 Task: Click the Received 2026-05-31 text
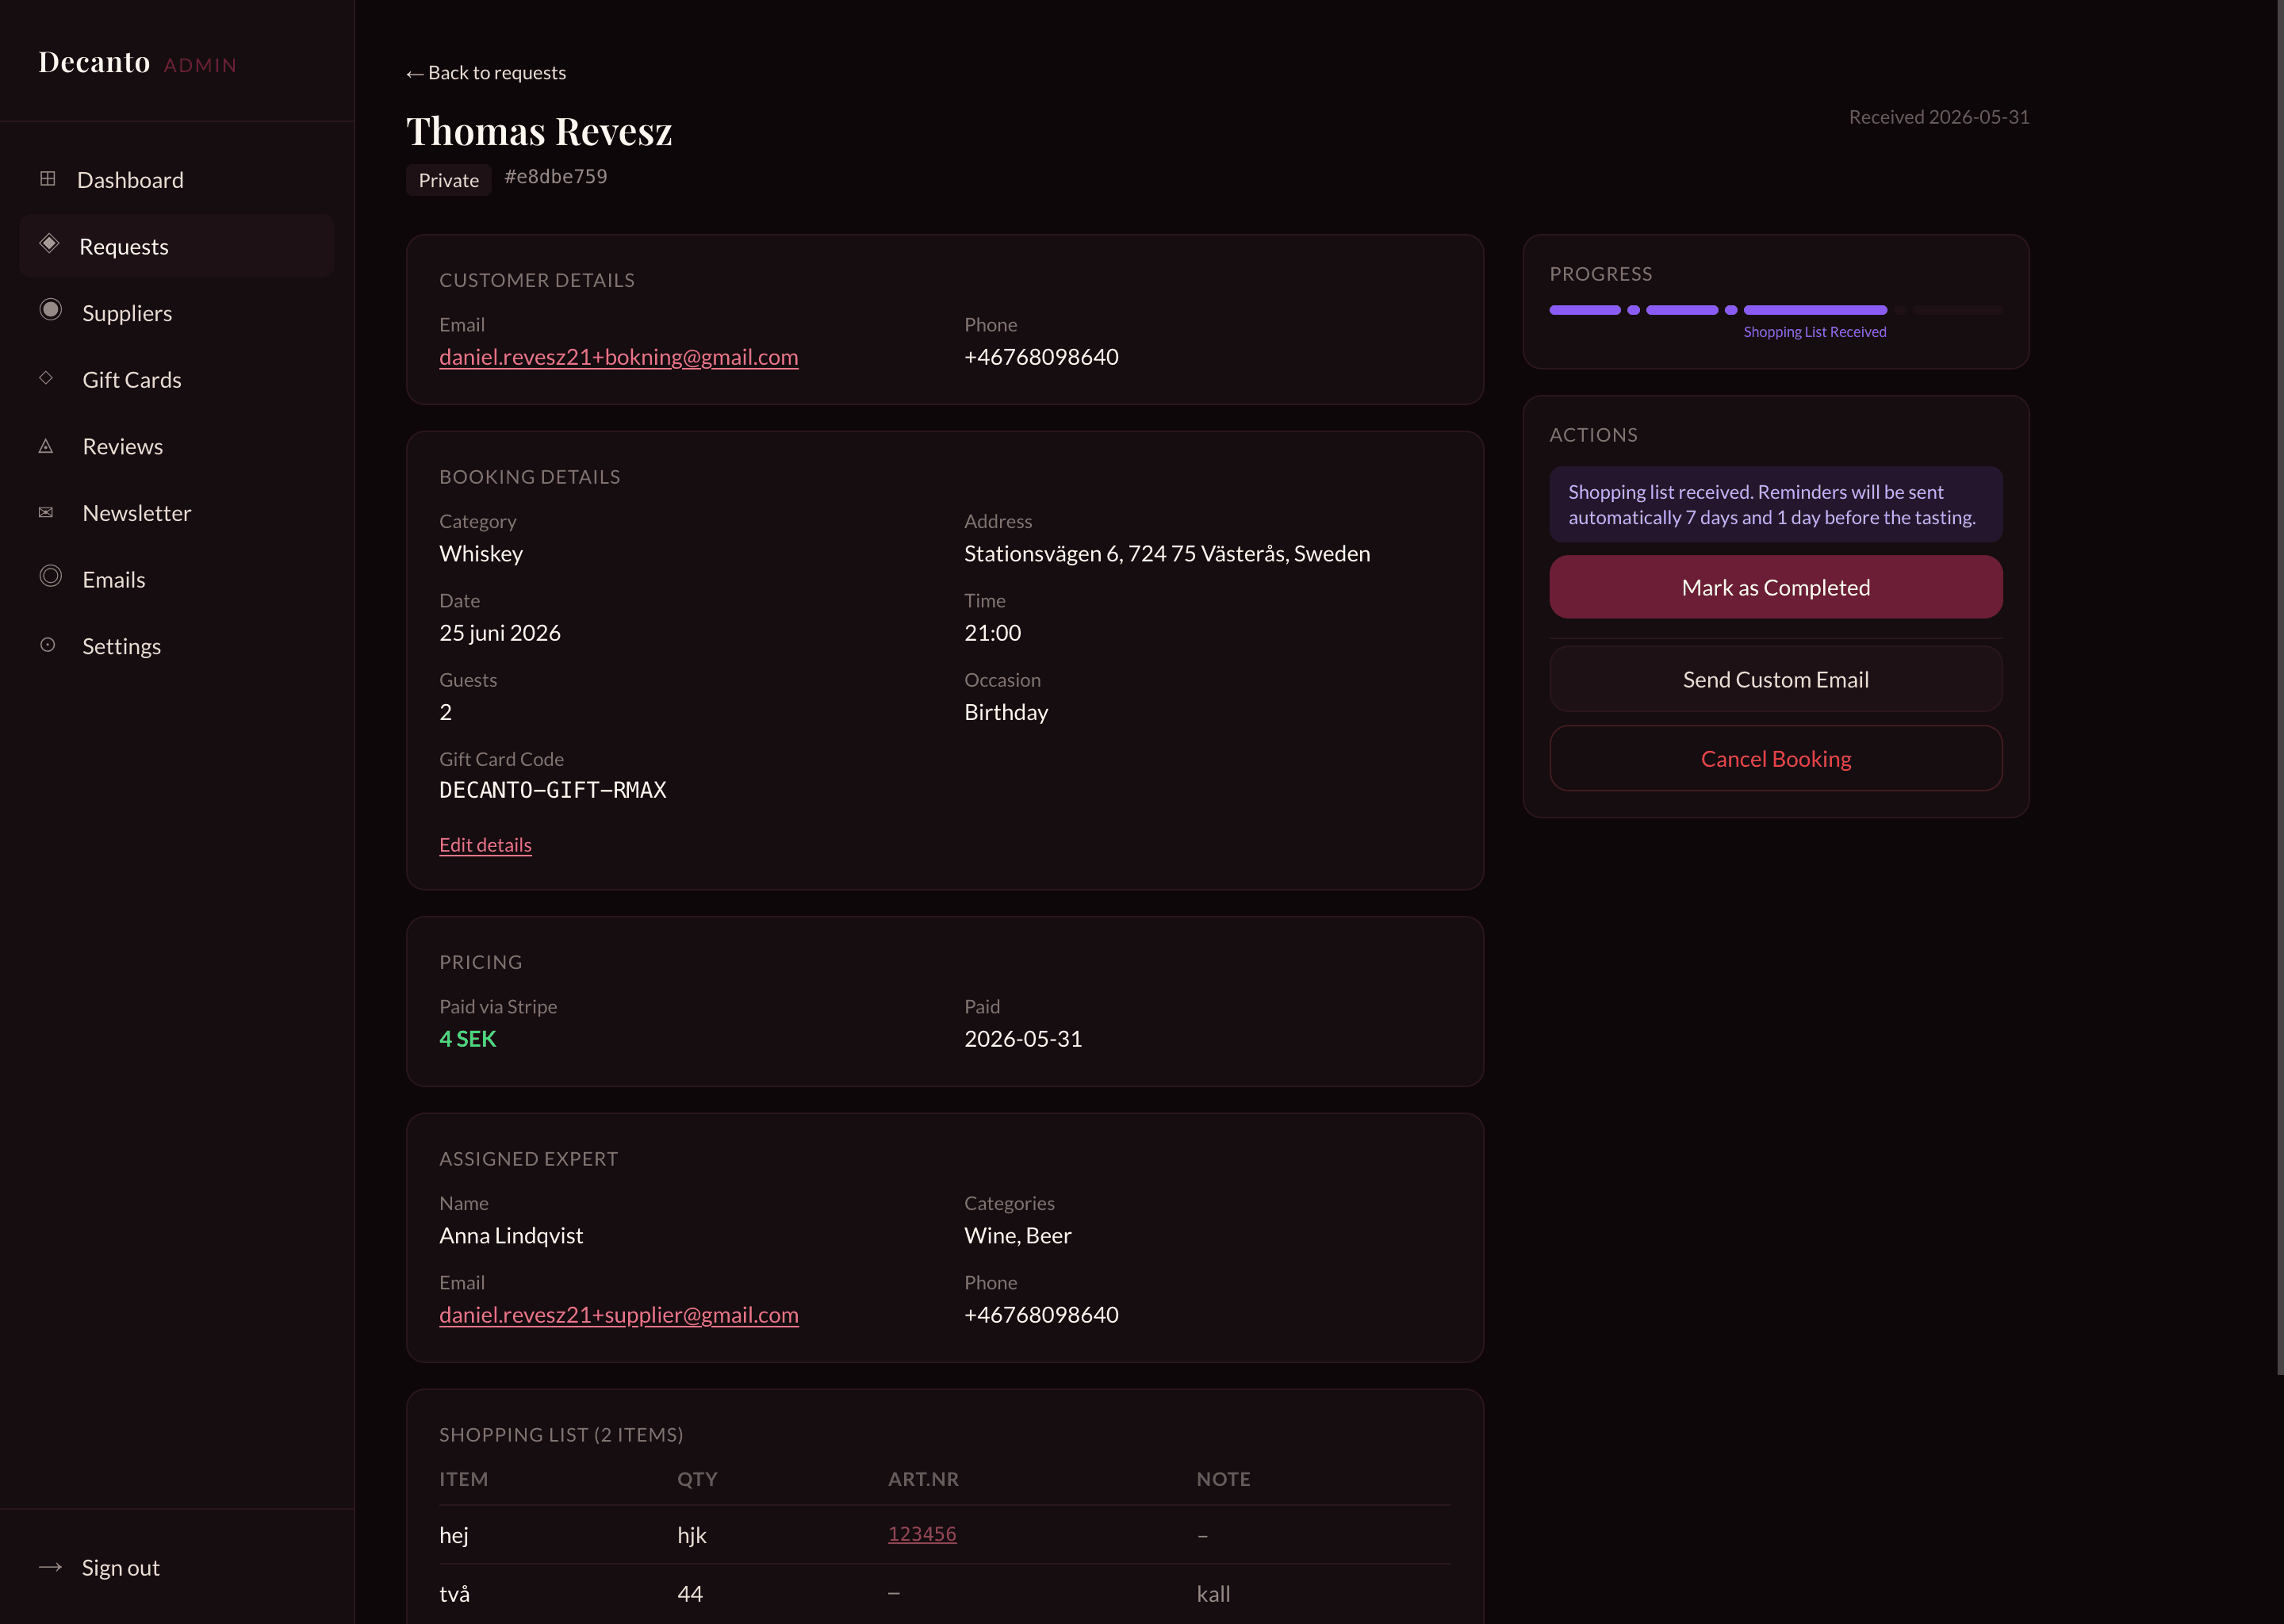point(1938,117)
